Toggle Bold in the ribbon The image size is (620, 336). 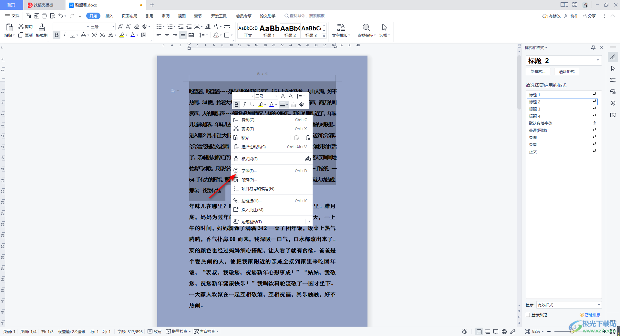coord(57,35)
